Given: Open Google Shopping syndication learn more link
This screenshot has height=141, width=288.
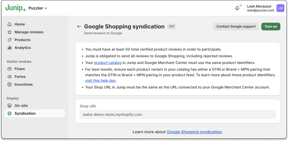Looking at the screenshot, I should pos(194,132).
